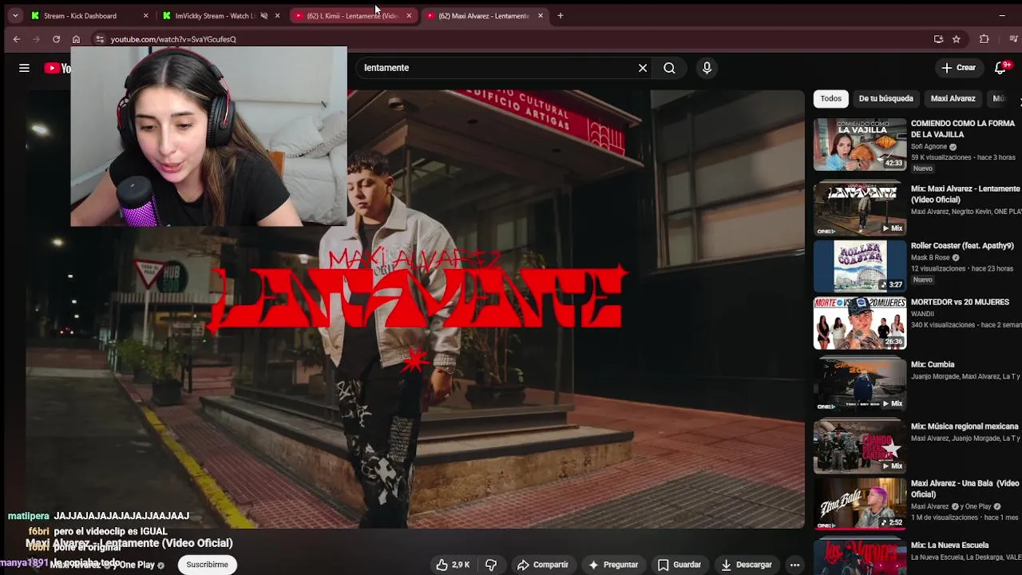Select the De tu búsqueda chip
The image size is (1022, 575).
click(x=885, y=98)
